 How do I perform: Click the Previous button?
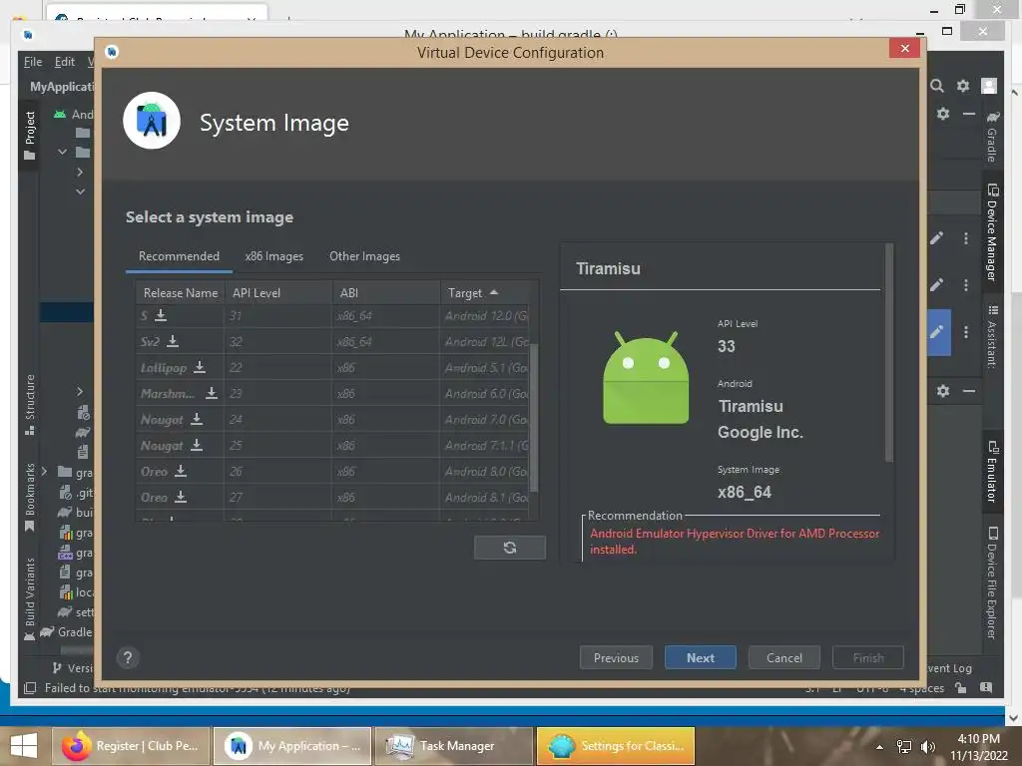(x=616, y=658)
